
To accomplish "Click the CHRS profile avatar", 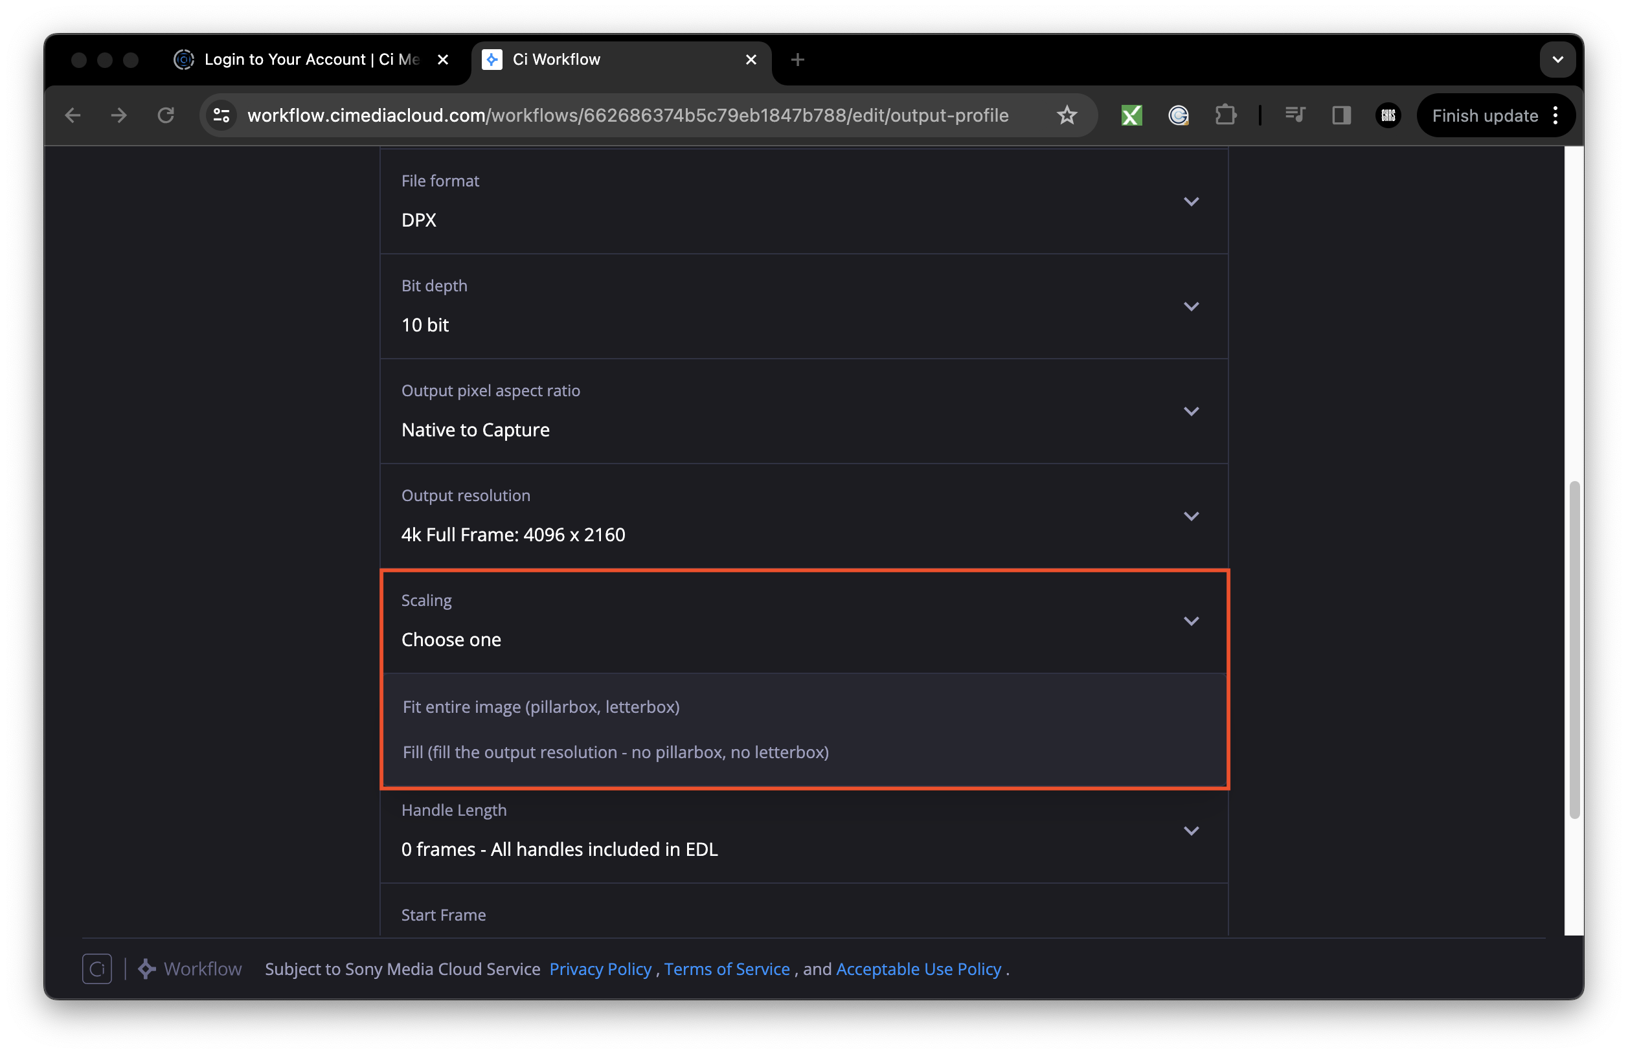I will [1387, 115].
